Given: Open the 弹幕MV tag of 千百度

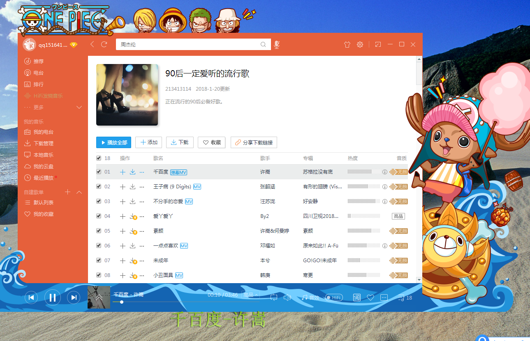Looking at the screenshot, I should click(179, 172).
